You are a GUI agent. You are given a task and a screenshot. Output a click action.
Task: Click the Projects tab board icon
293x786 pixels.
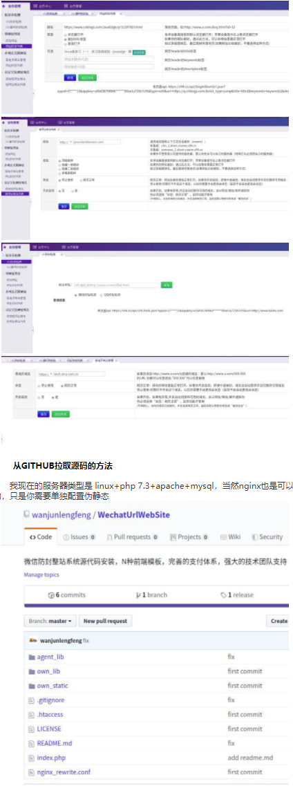173,537
